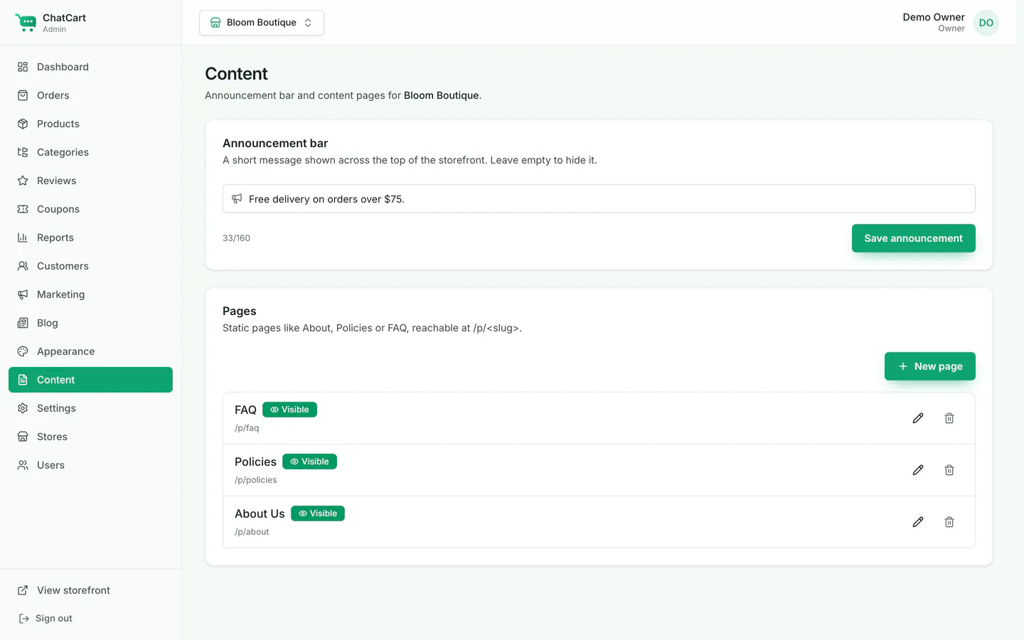Toggle the Visible badge on Policies page
The height and width of the screenshot is (640, 1024).
pos(309,462)
